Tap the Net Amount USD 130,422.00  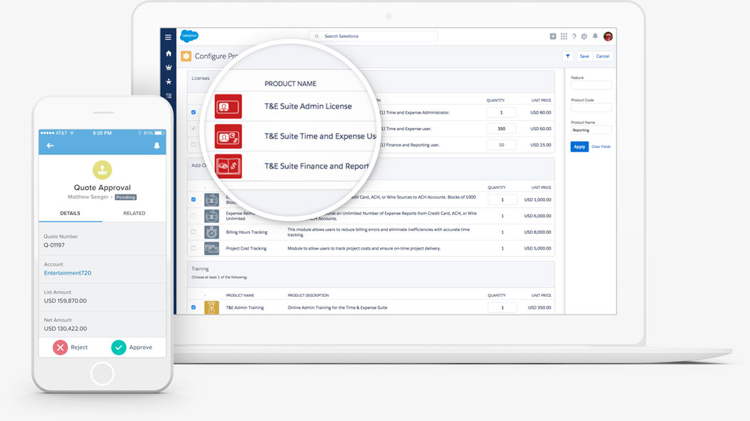pos(65,329)
